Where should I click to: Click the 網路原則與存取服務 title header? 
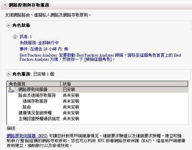coord(29,5)
